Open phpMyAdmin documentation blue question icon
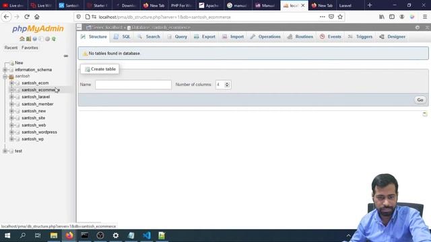Screen dimensions: 431x242 [x=34, y=39]
